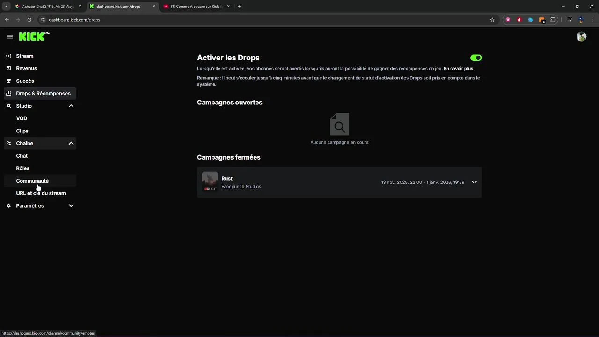Click the address bar URL field
This screenshot has width=599, height=337.
pos(267,20)
